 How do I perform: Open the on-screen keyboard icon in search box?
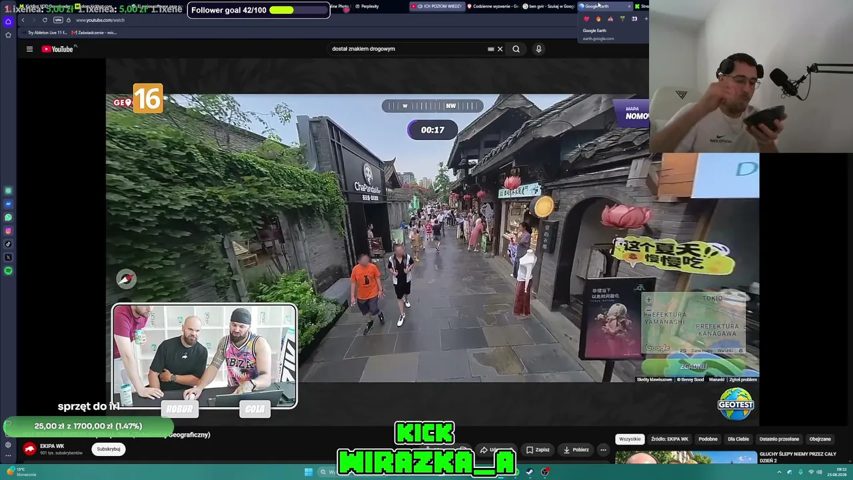click(491, 49)
